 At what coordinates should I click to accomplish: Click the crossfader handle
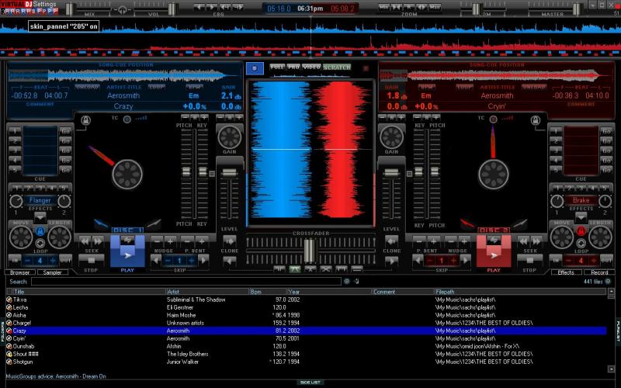(310, 250)
